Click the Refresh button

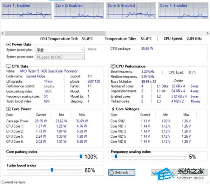[122, 172]
